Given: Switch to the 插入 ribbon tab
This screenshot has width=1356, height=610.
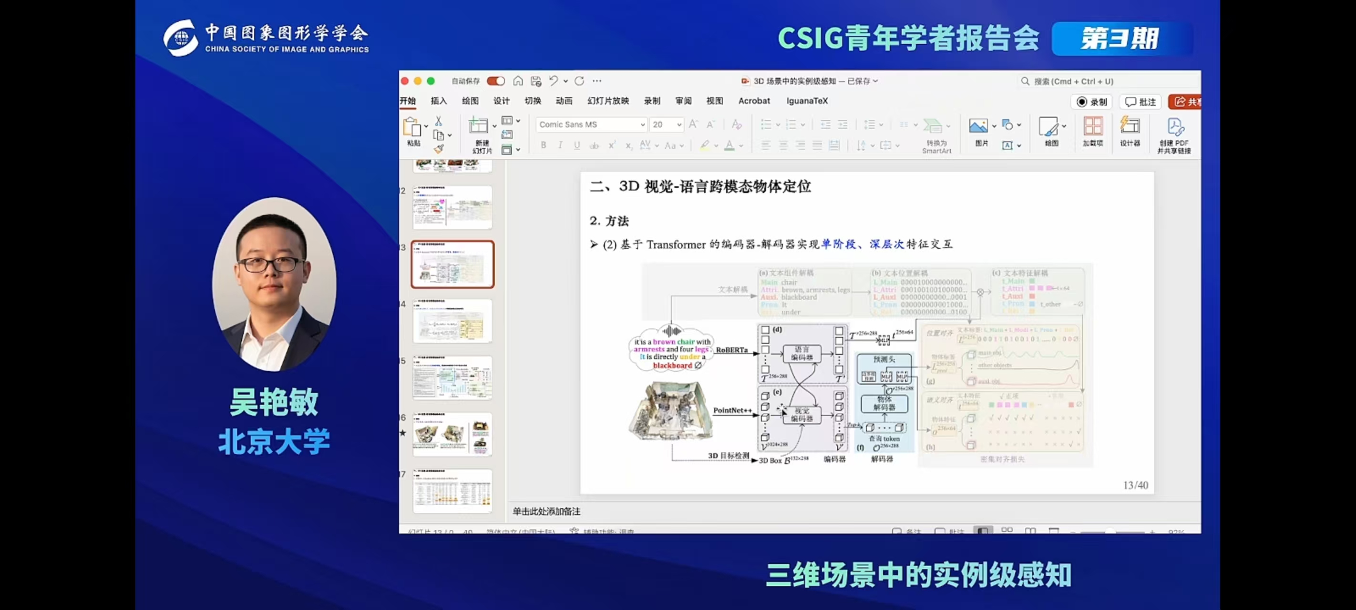Looking at the screenshot, I should [x=439, y=101].
